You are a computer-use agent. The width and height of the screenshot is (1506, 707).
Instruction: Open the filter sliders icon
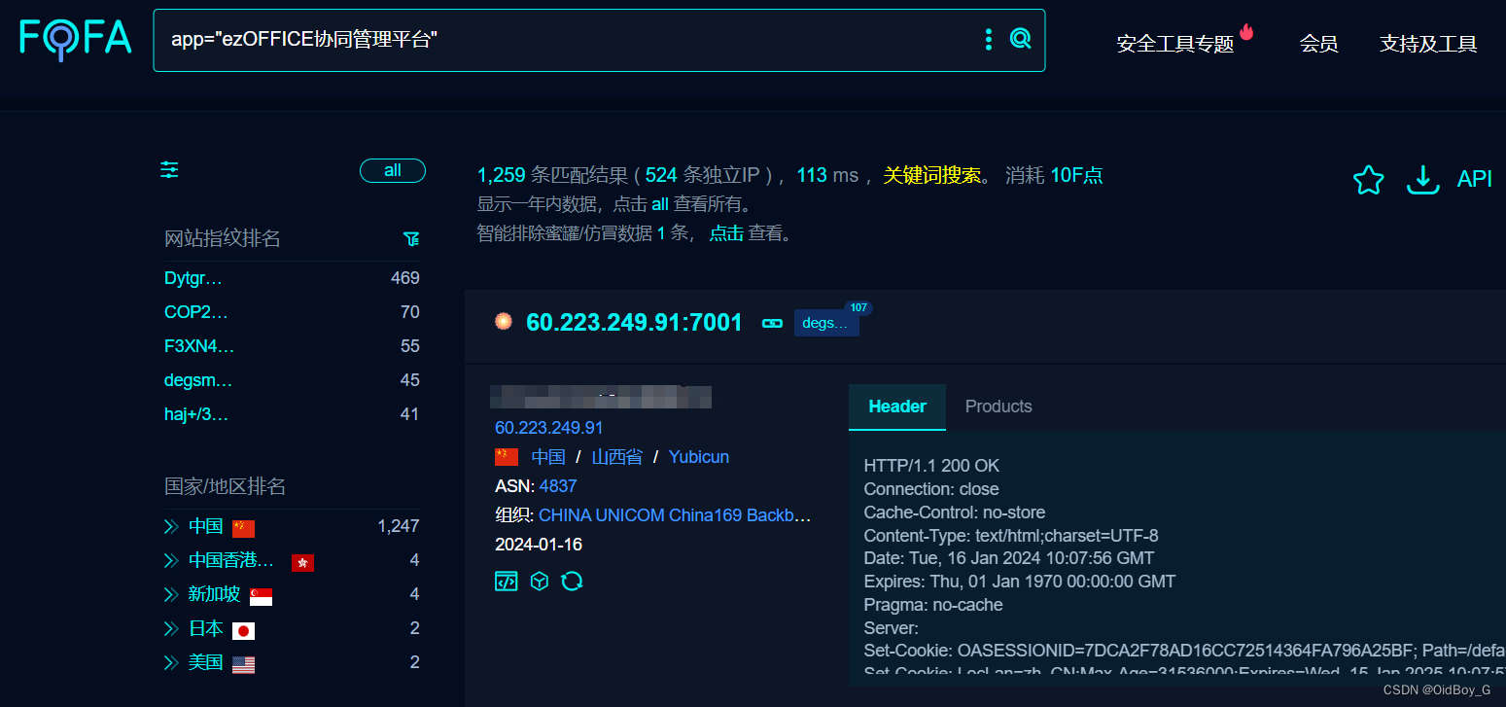(x=169, y=170)
